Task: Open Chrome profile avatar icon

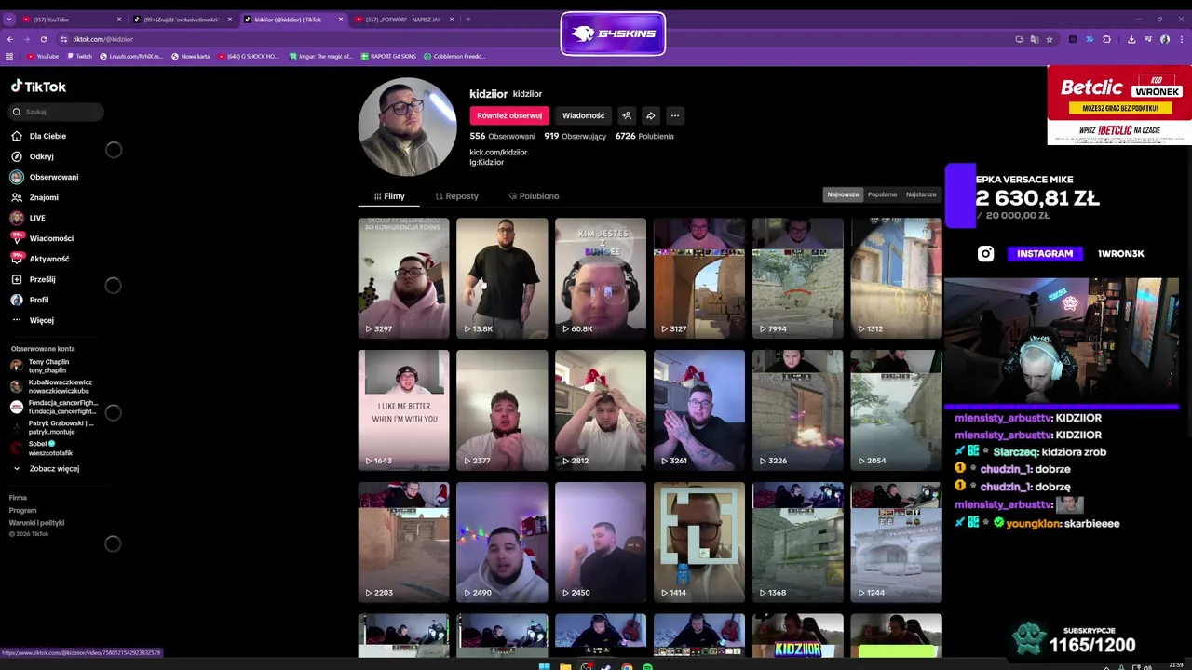Action: coord(1165,39)
